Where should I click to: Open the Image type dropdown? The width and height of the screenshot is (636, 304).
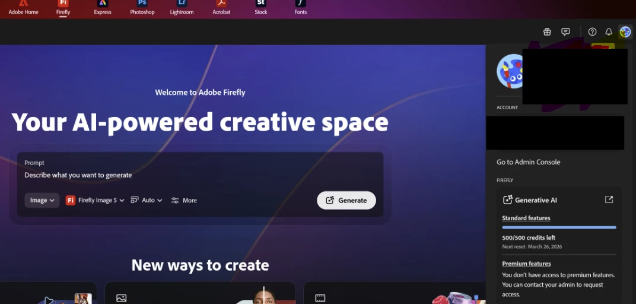click(42, 200)
